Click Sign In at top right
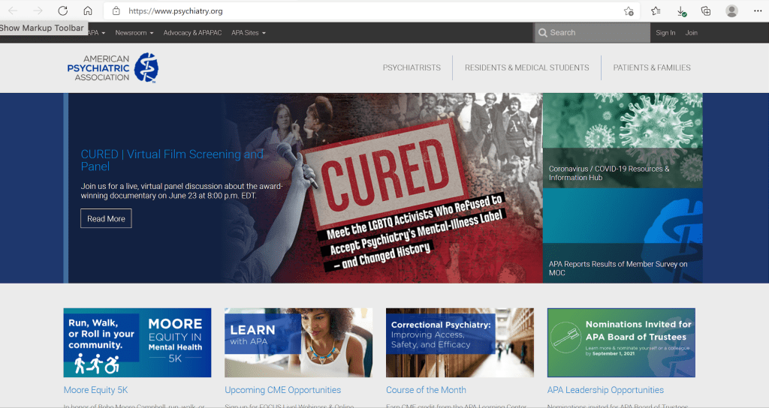The height and width of the screenshot is (408, 769). pos(665,33)
